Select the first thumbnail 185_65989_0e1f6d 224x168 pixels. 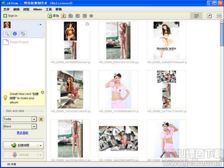click(70, 40)
